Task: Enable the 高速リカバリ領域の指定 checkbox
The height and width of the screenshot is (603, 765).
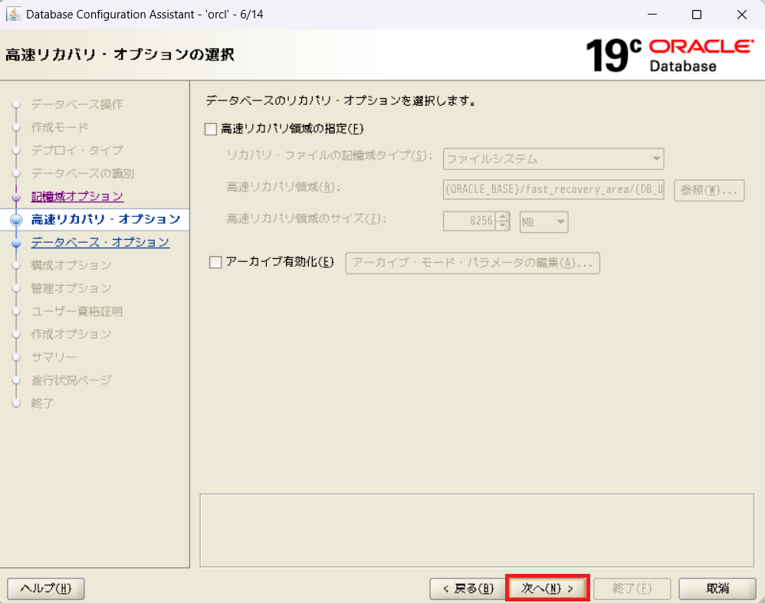Action: tap(211, 129)
